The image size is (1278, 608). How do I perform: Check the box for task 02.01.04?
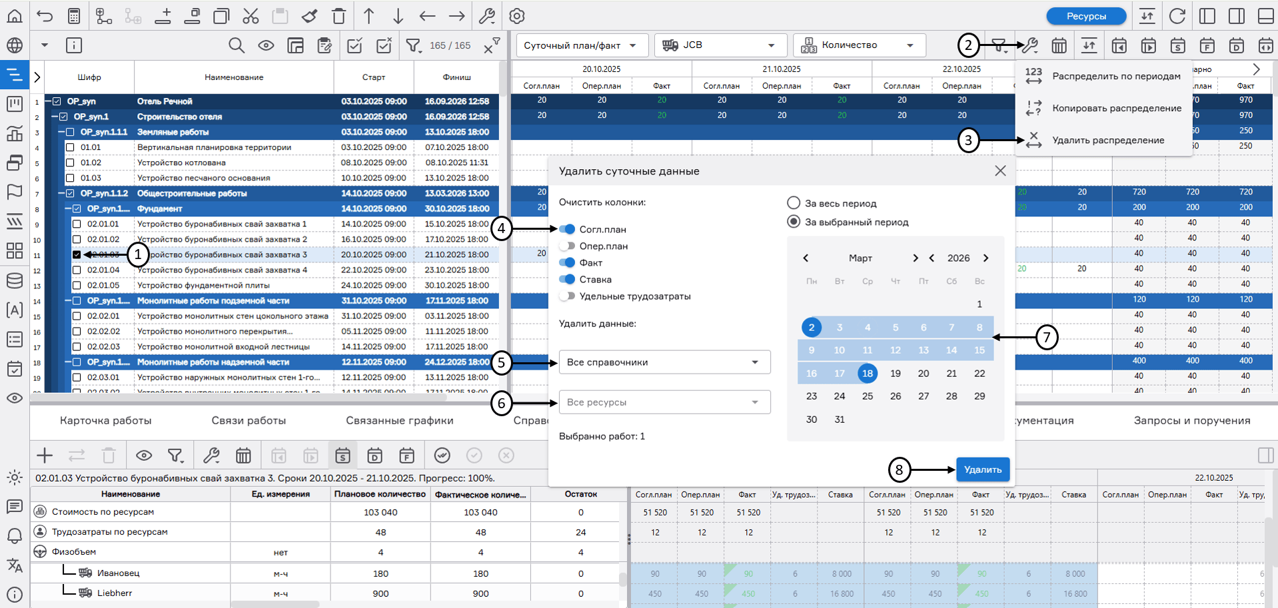click(x=77, y=270)
